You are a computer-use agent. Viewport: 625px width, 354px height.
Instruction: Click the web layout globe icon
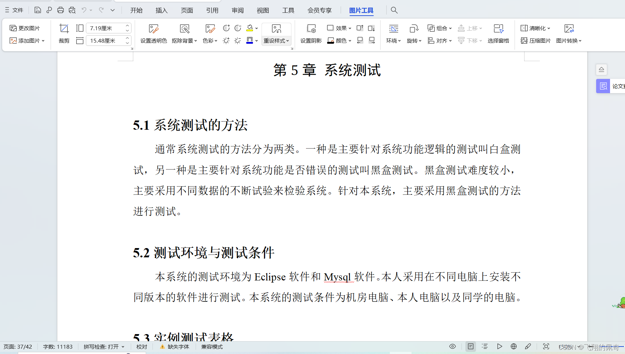(x=513, y=347)
